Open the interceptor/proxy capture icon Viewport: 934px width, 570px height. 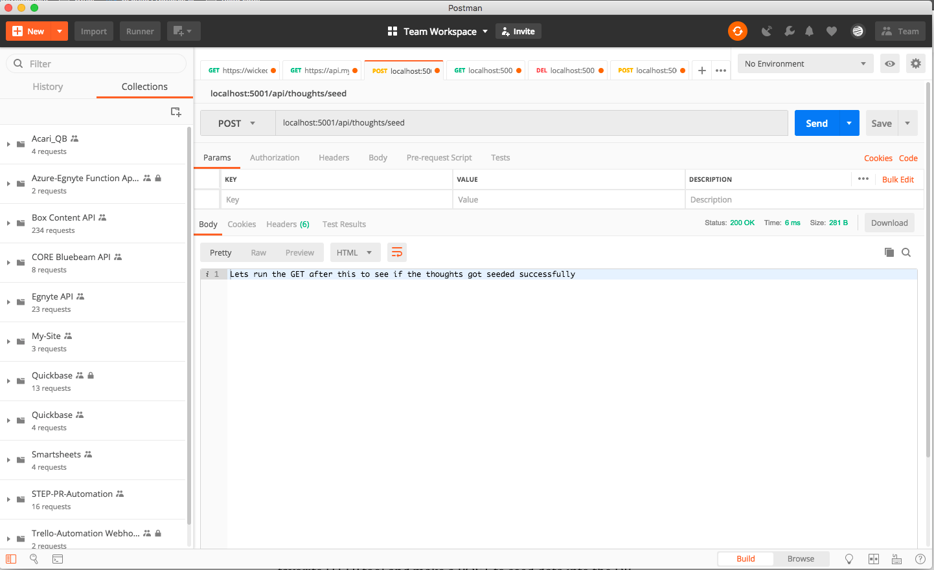point(767,31)
